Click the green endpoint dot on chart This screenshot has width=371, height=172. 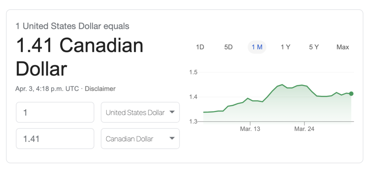(351, 94)
